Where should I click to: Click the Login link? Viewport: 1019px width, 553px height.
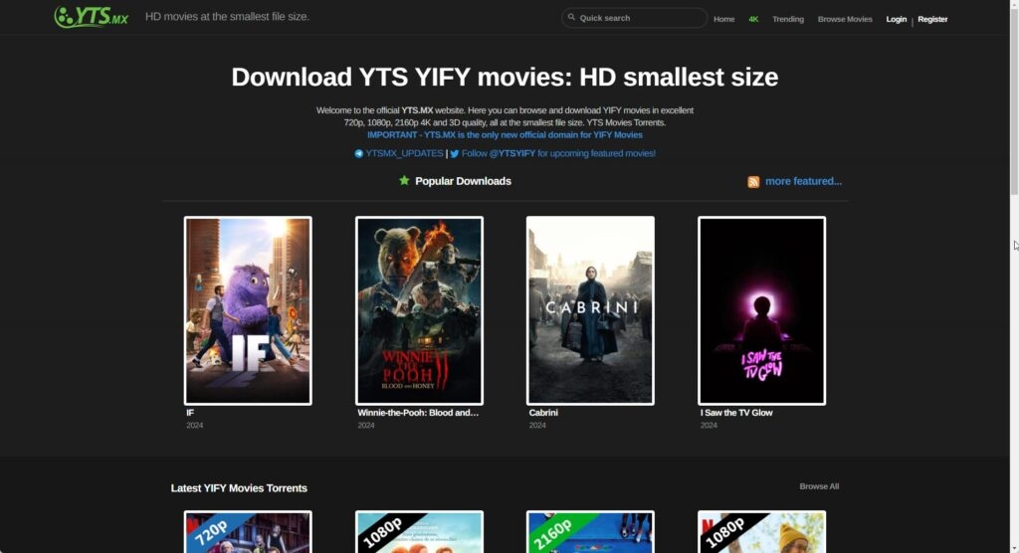coord(897,19)
